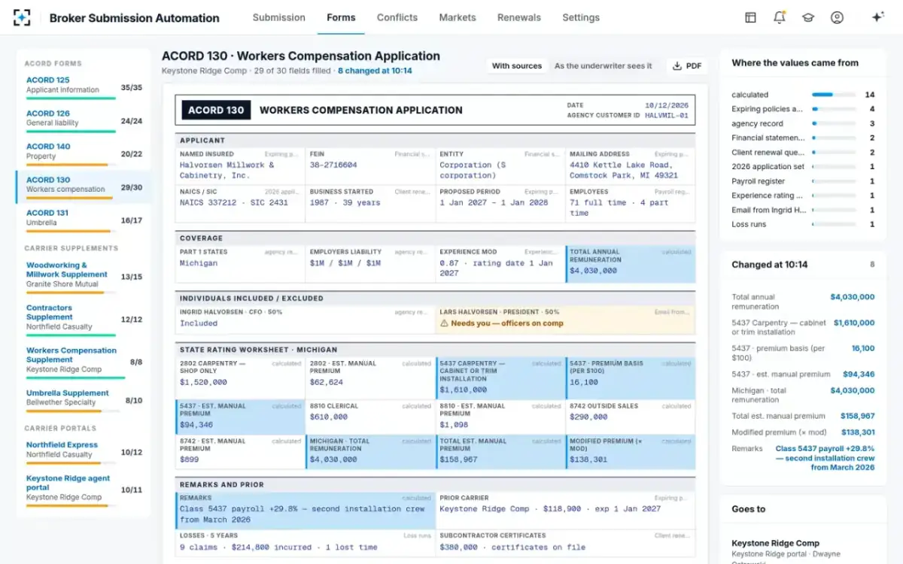Open Keystone Ridge agent portal item

coord(84,489)
